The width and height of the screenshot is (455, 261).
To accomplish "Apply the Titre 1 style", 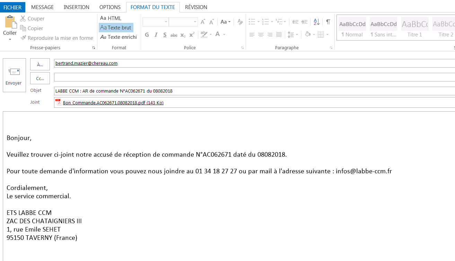I will coord(415,28).
